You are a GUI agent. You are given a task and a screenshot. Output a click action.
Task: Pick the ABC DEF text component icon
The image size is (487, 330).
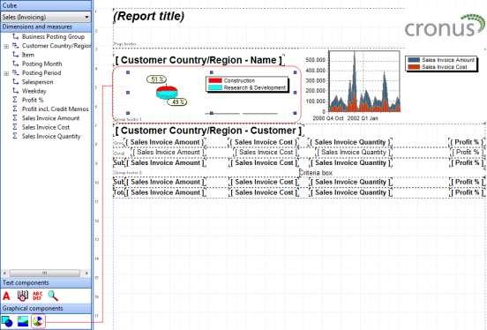pyautogui.click(x=37, y=296)
